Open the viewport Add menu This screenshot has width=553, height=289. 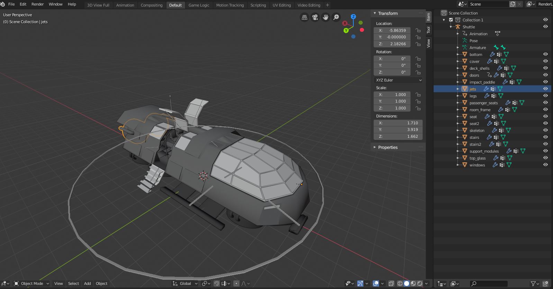[x=87, y=283]
